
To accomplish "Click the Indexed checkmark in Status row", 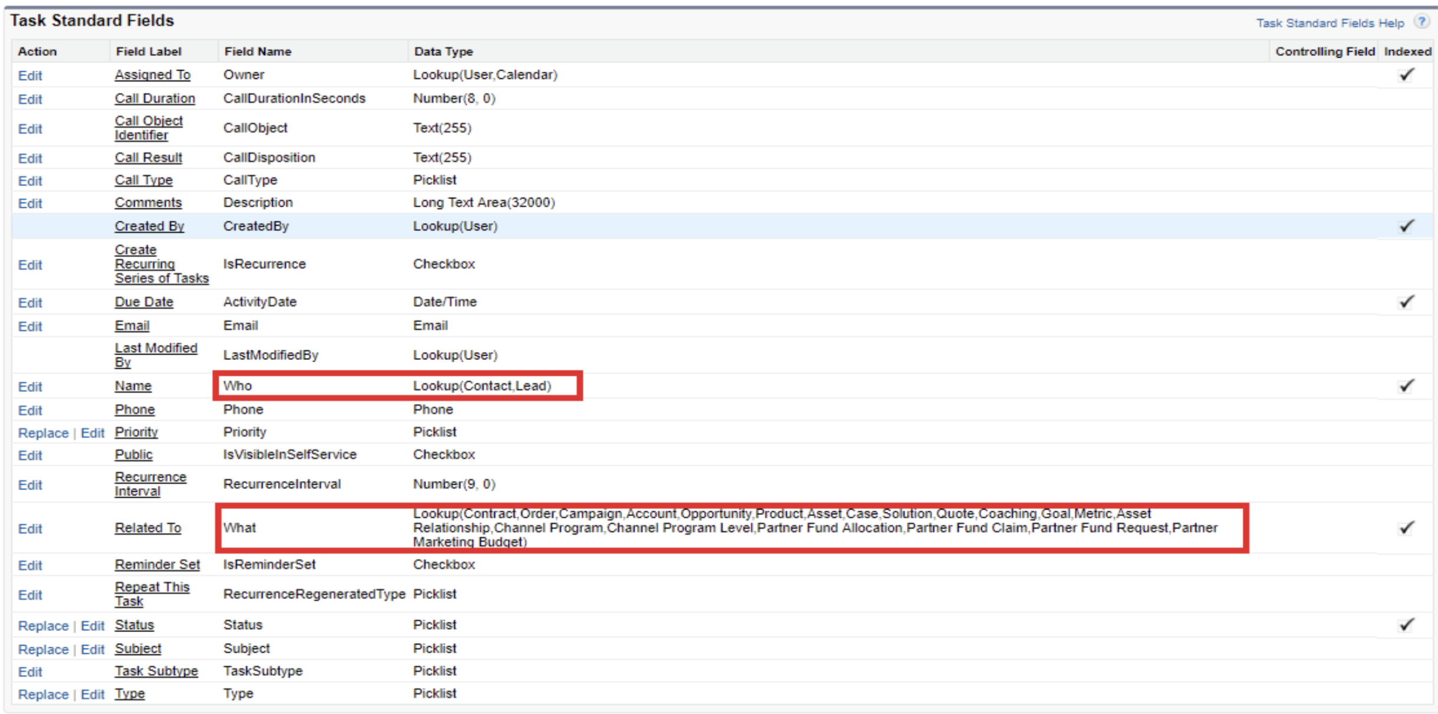I will pos(1406,624).
